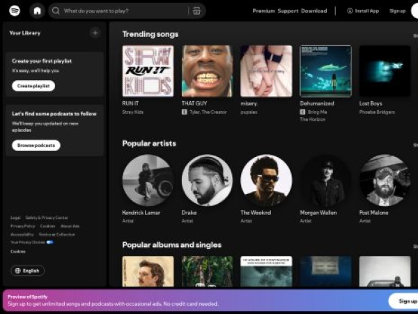Open the Privacy Policy footer link
This screenshot has width=418, height=314.
pos(23,226)
